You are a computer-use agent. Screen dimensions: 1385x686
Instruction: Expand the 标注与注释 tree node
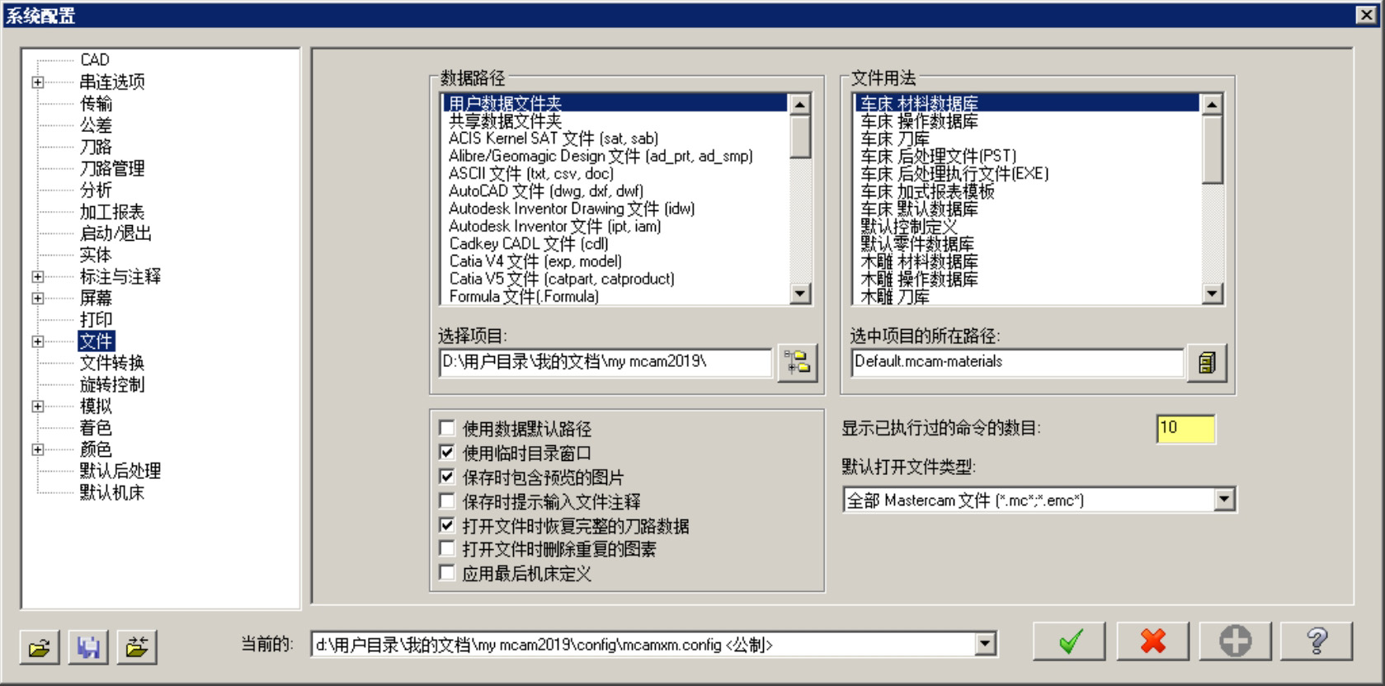(x=38, y=277)
